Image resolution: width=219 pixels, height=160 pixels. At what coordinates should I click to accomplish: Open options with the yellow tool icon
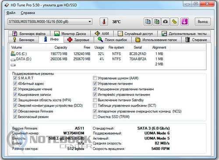pyautogui.click(x=174, y=22)
